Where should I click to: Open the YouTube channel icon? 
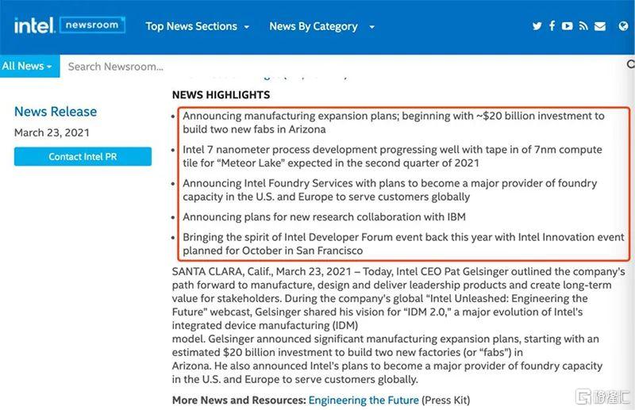pos(568,26)
